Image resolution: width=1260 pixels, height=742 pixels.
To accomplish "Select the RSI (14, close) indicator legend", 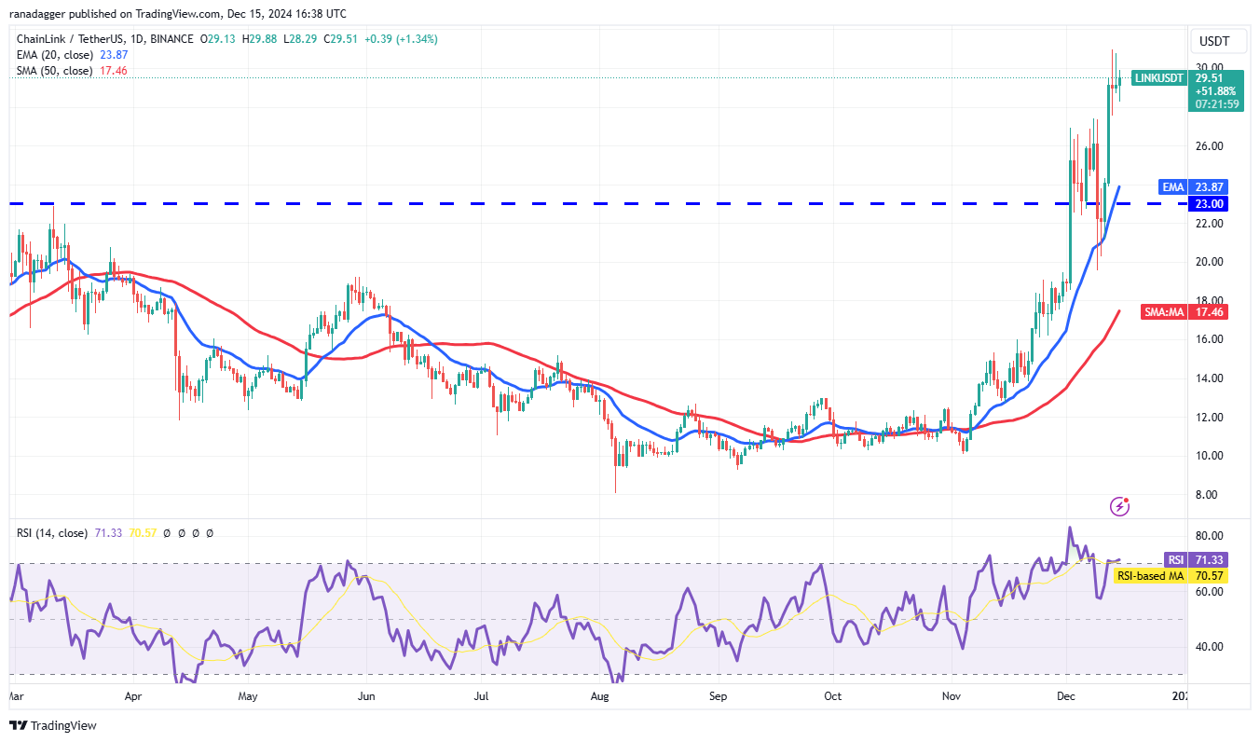I will tap(52, 533).
